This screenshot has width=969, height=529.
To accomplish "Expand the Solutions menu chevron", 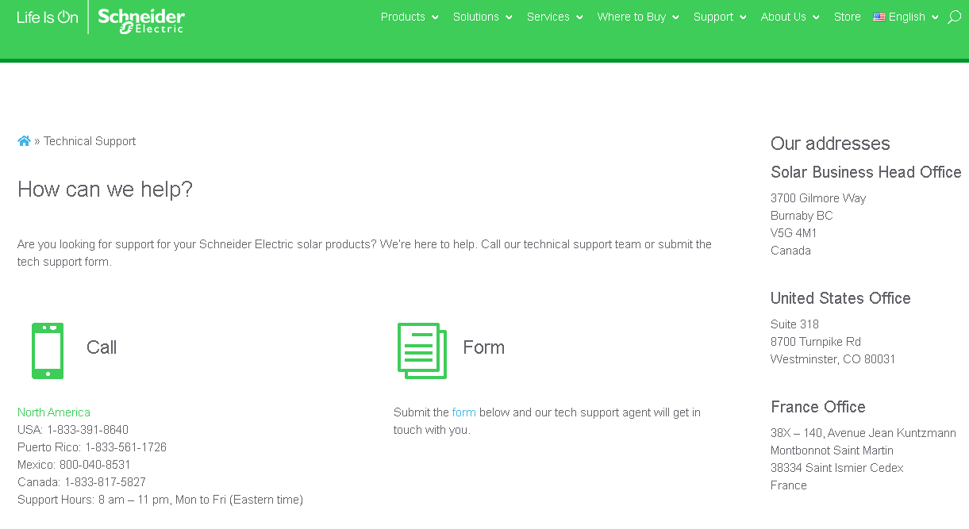I will click(509, 17).
